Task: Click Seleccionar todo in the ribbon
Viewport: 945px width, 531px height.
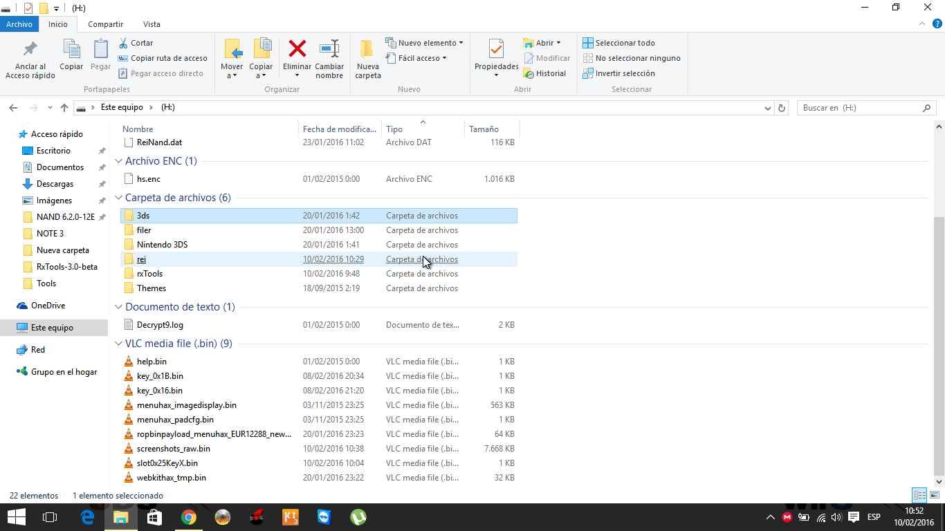Action: point(619,43)
